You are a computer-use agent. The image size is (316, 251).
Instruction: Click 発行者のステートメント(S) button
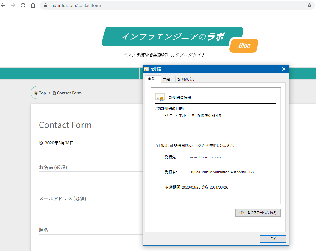pos(258,213)
